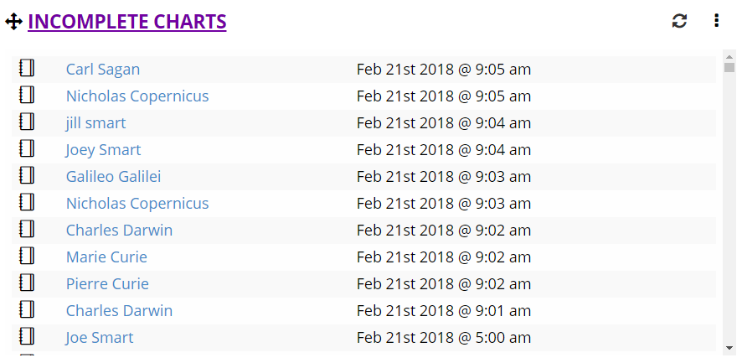Open Galileo Galilei patient link
This screenshot has width=742, height=363.
coord(113,177)
